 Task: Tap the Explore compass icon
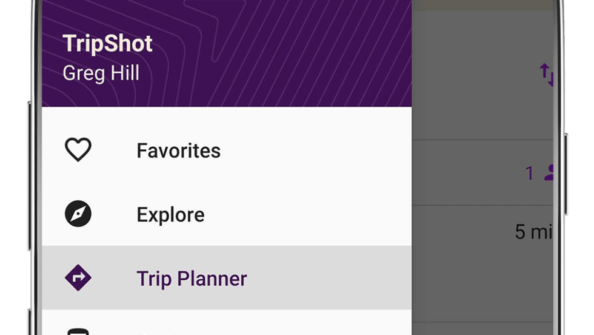click(x=78, y=214)
